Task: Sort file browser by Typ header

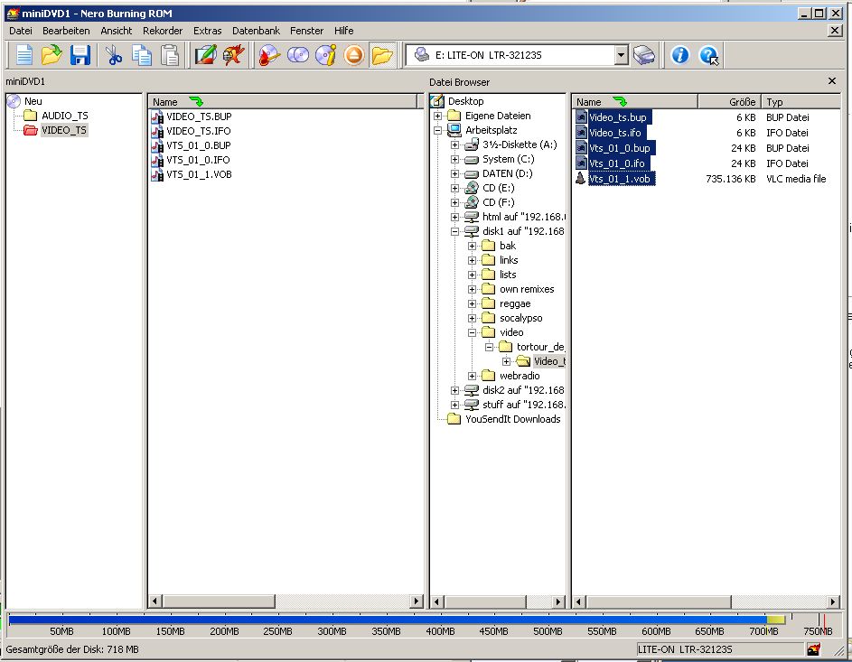Action: tap(801, 101)
